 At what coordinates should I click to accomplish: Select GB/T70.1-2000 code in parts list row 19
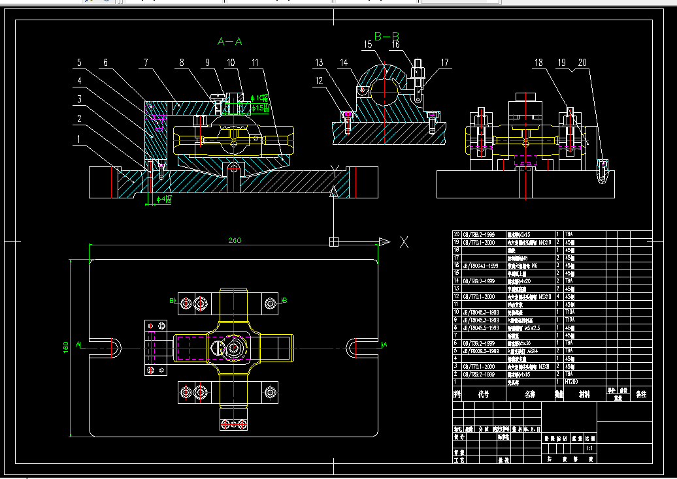[x=479, y=243]
